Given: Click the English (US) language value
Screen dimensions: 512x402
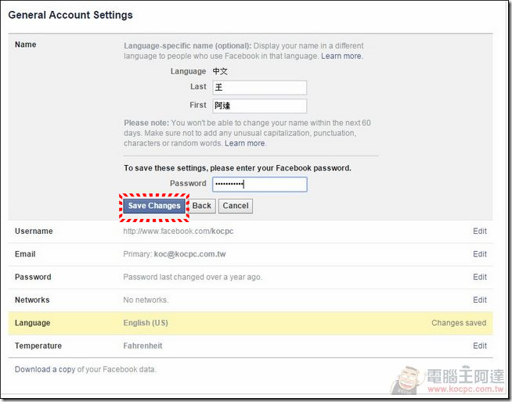Looking at the screenshot, I should [x=146, y=323].
